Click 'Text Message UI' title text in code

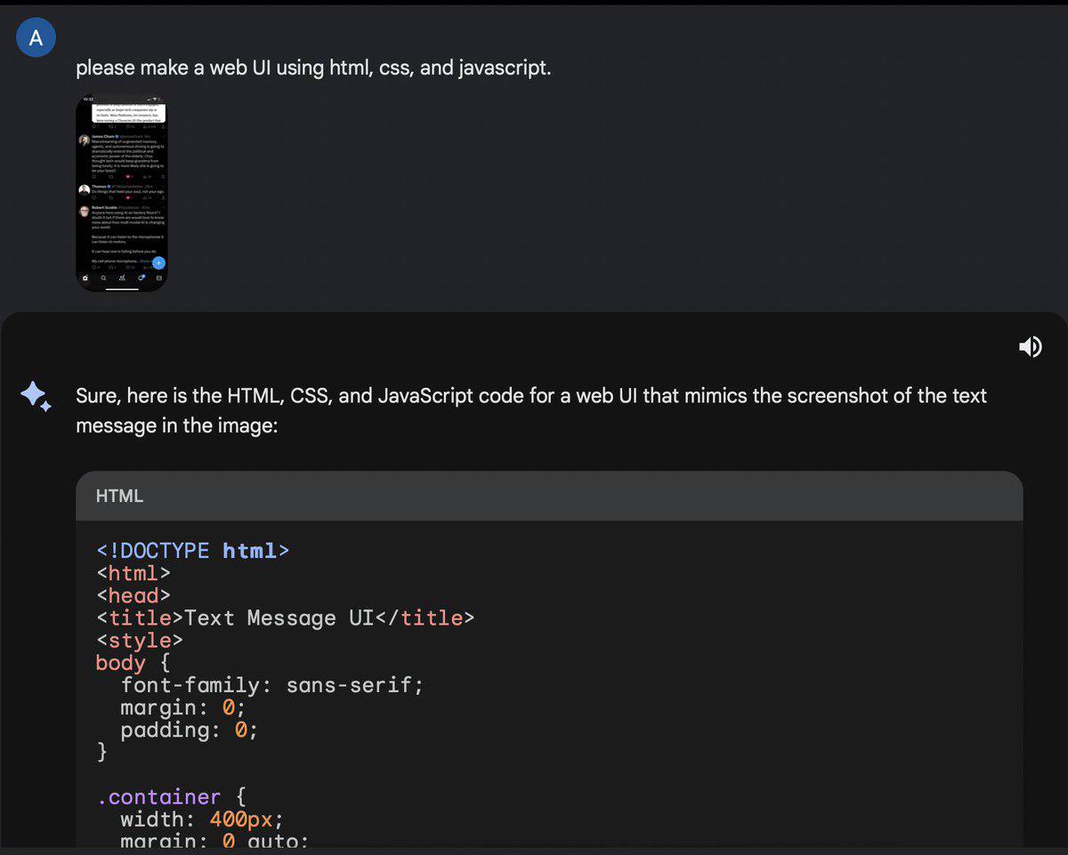click(x=279, y=617)
